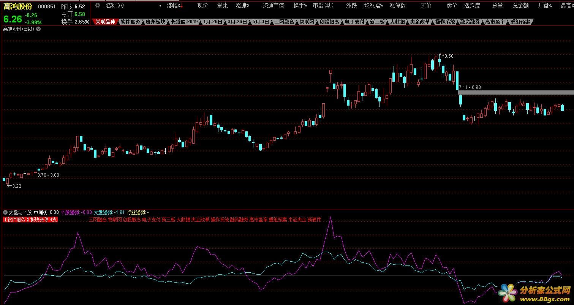574x305 pixels.
Task: Sort by the 买价 column header
Action: [426, 5]
